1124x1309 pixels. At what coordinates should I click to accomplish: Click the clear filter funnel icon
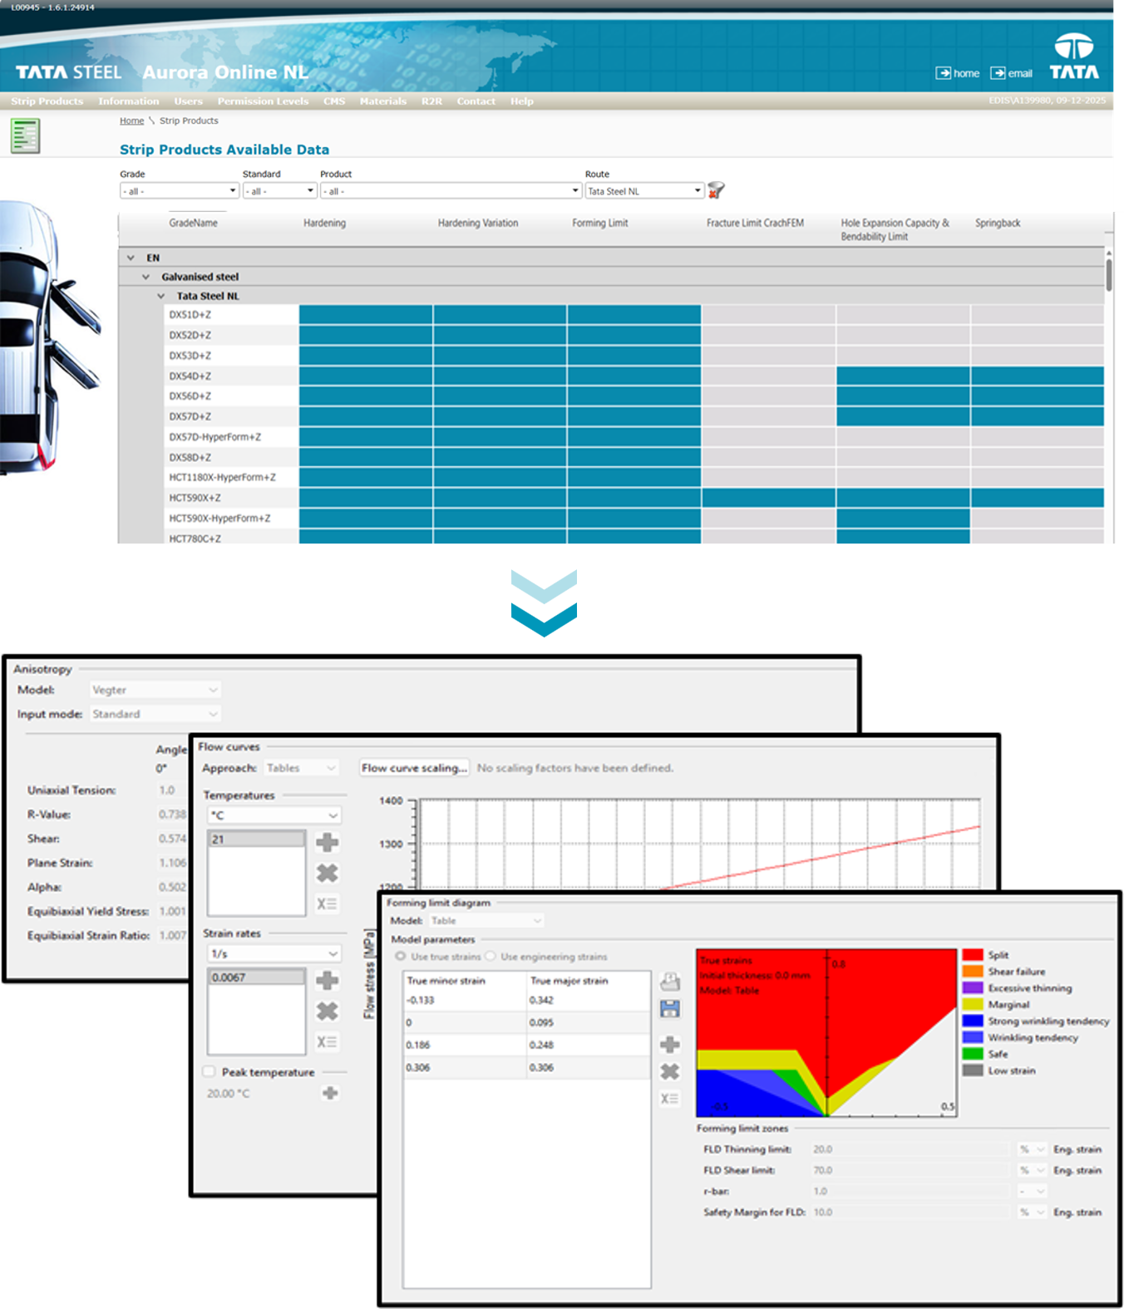click(x=716, y=190)
